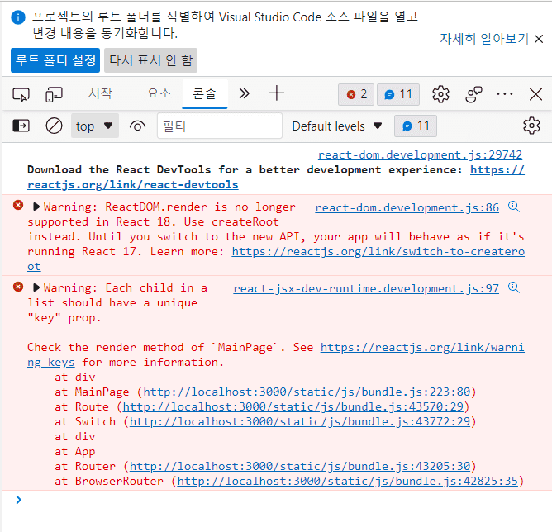The width and height of the screenshot is (552, 532).
Task: Click the feedback people icon
Action: pyautogui.click(x=473, y=94)
